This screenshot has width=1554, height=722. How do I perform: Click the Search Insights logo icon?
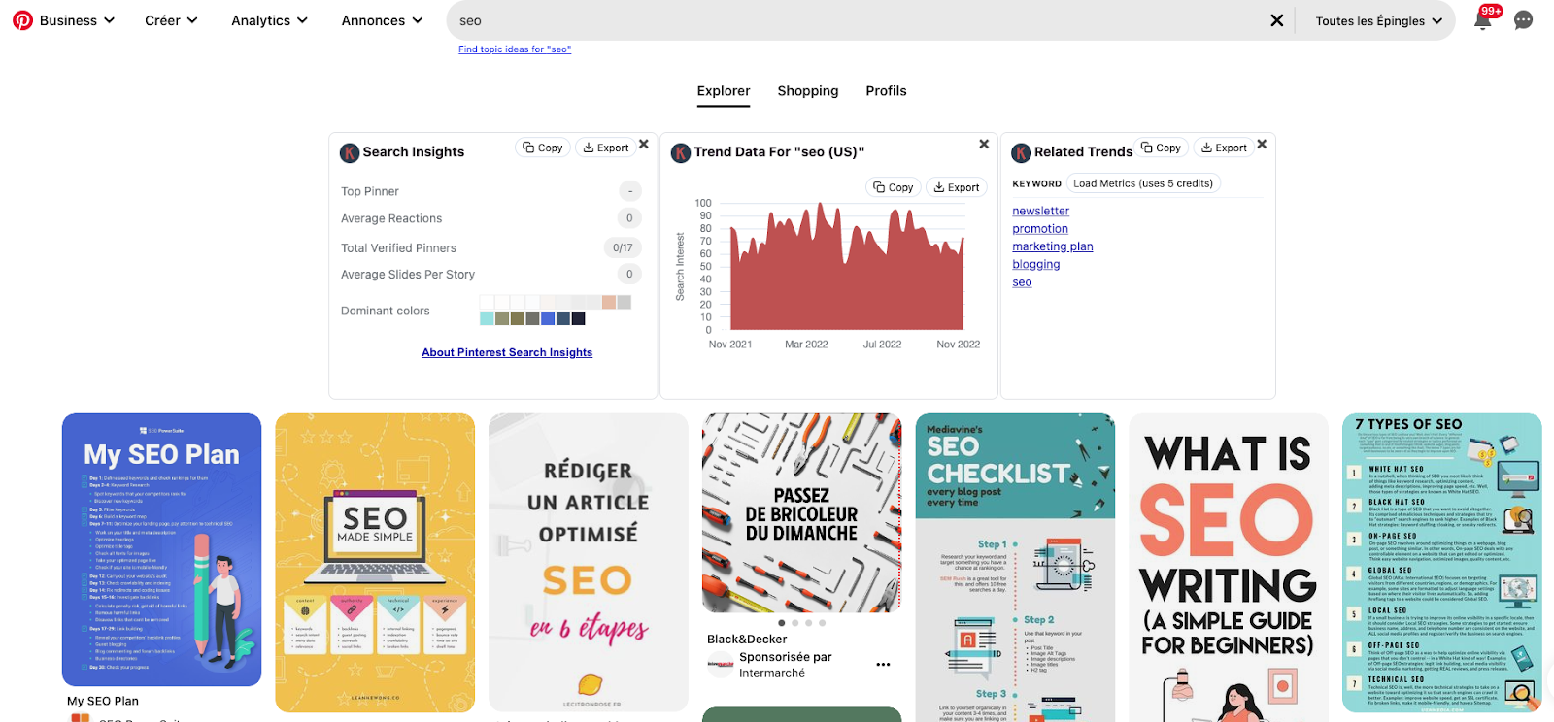(350, 152)
